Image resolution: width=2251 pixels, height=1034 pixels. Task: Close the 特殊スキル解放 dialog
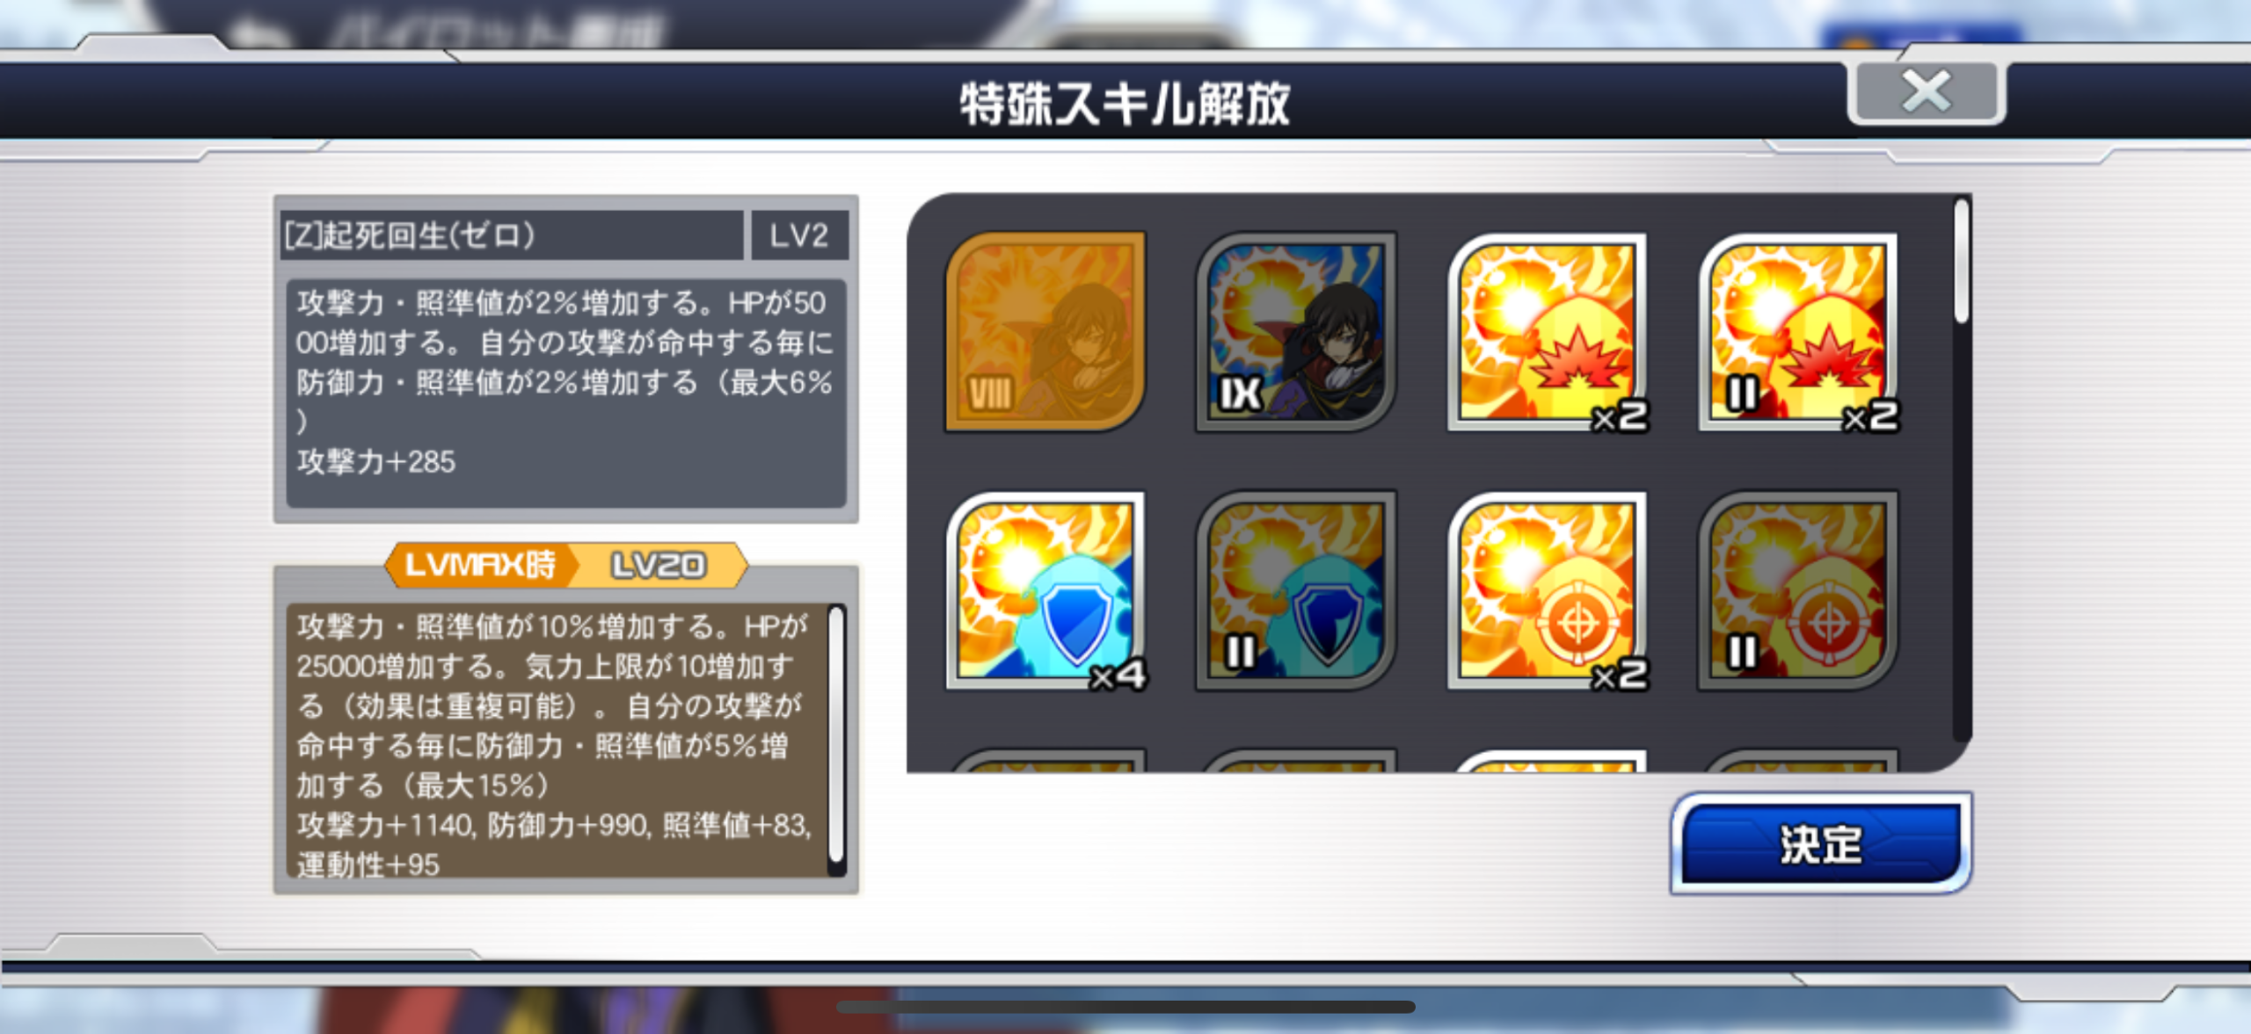(1927, 91)
